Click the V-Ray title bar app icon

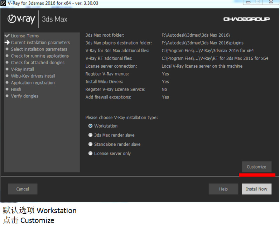pyautogui.click(x=3, y=3)
